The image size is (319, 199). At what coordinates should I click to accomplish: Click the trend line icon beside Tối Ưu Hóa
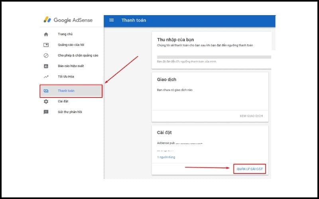coord(46,77)
